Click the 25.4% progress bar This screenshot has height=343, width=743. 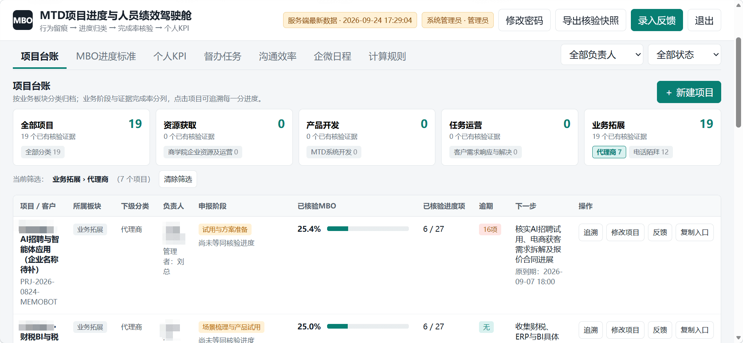pos(368,229)
